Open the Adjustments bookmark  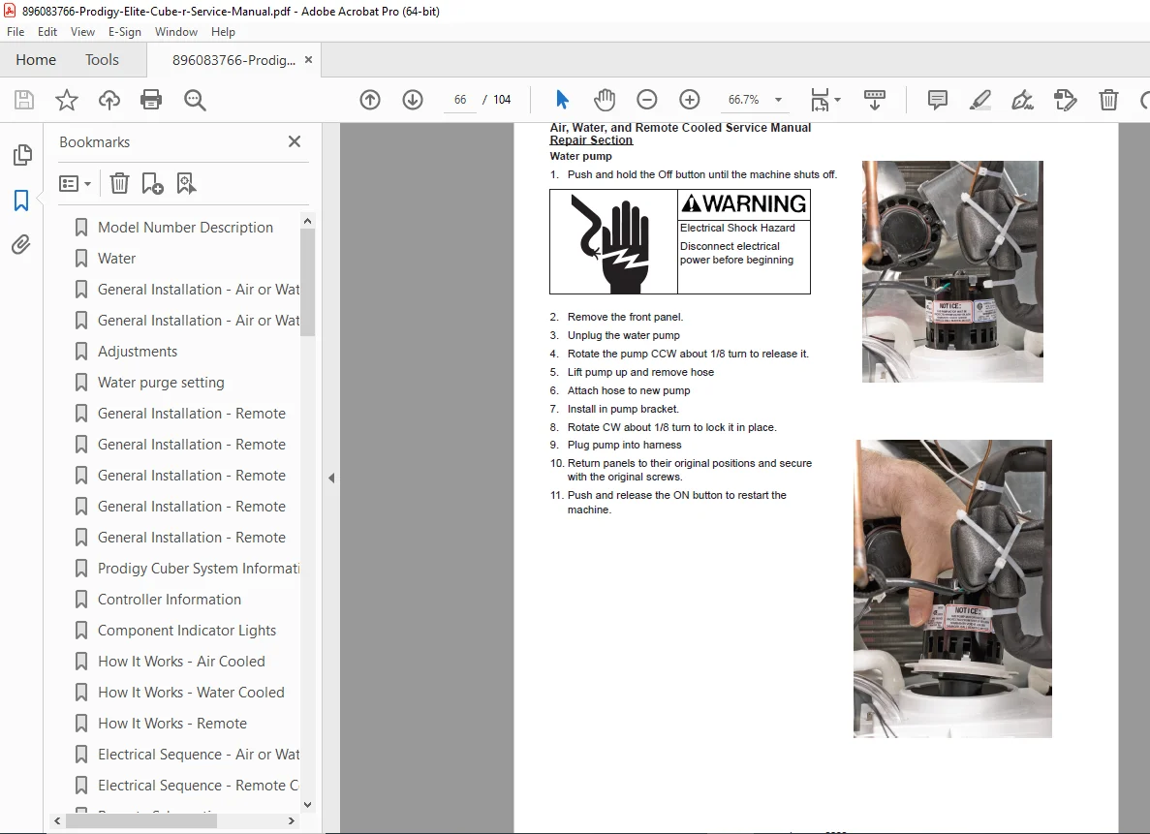(138, 352)
